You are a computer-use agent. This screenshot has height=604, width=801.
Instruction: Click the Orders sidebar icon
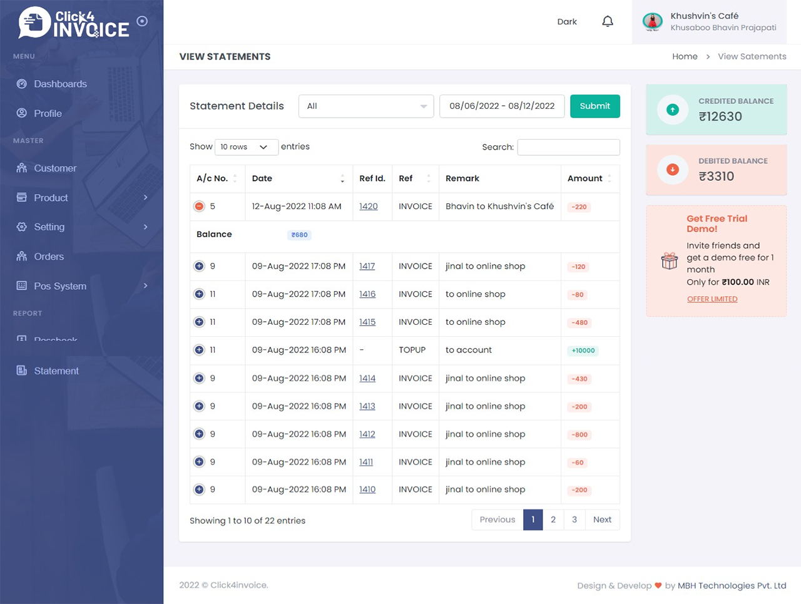pyautogui.click(x=22, y=257)
